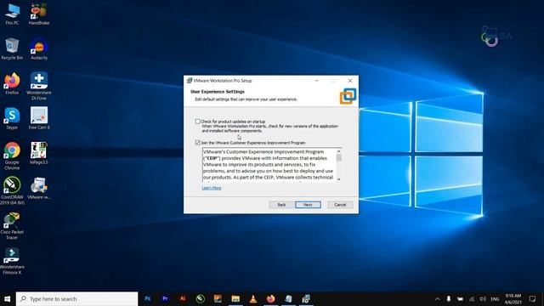Click the User Experience Settings heading
This screenshot has height=306, width=544.
pyautogui.click(x=218, y=92)
